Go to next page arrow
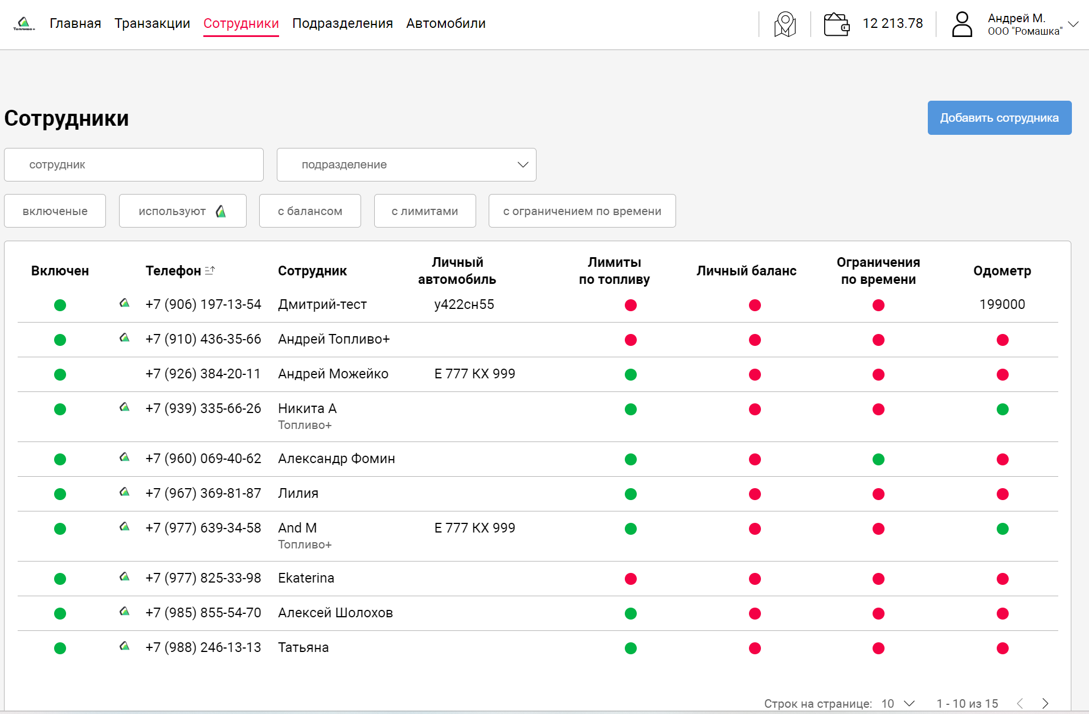The width and height of the screenshot is (1089, 714). pos(1045,703)
